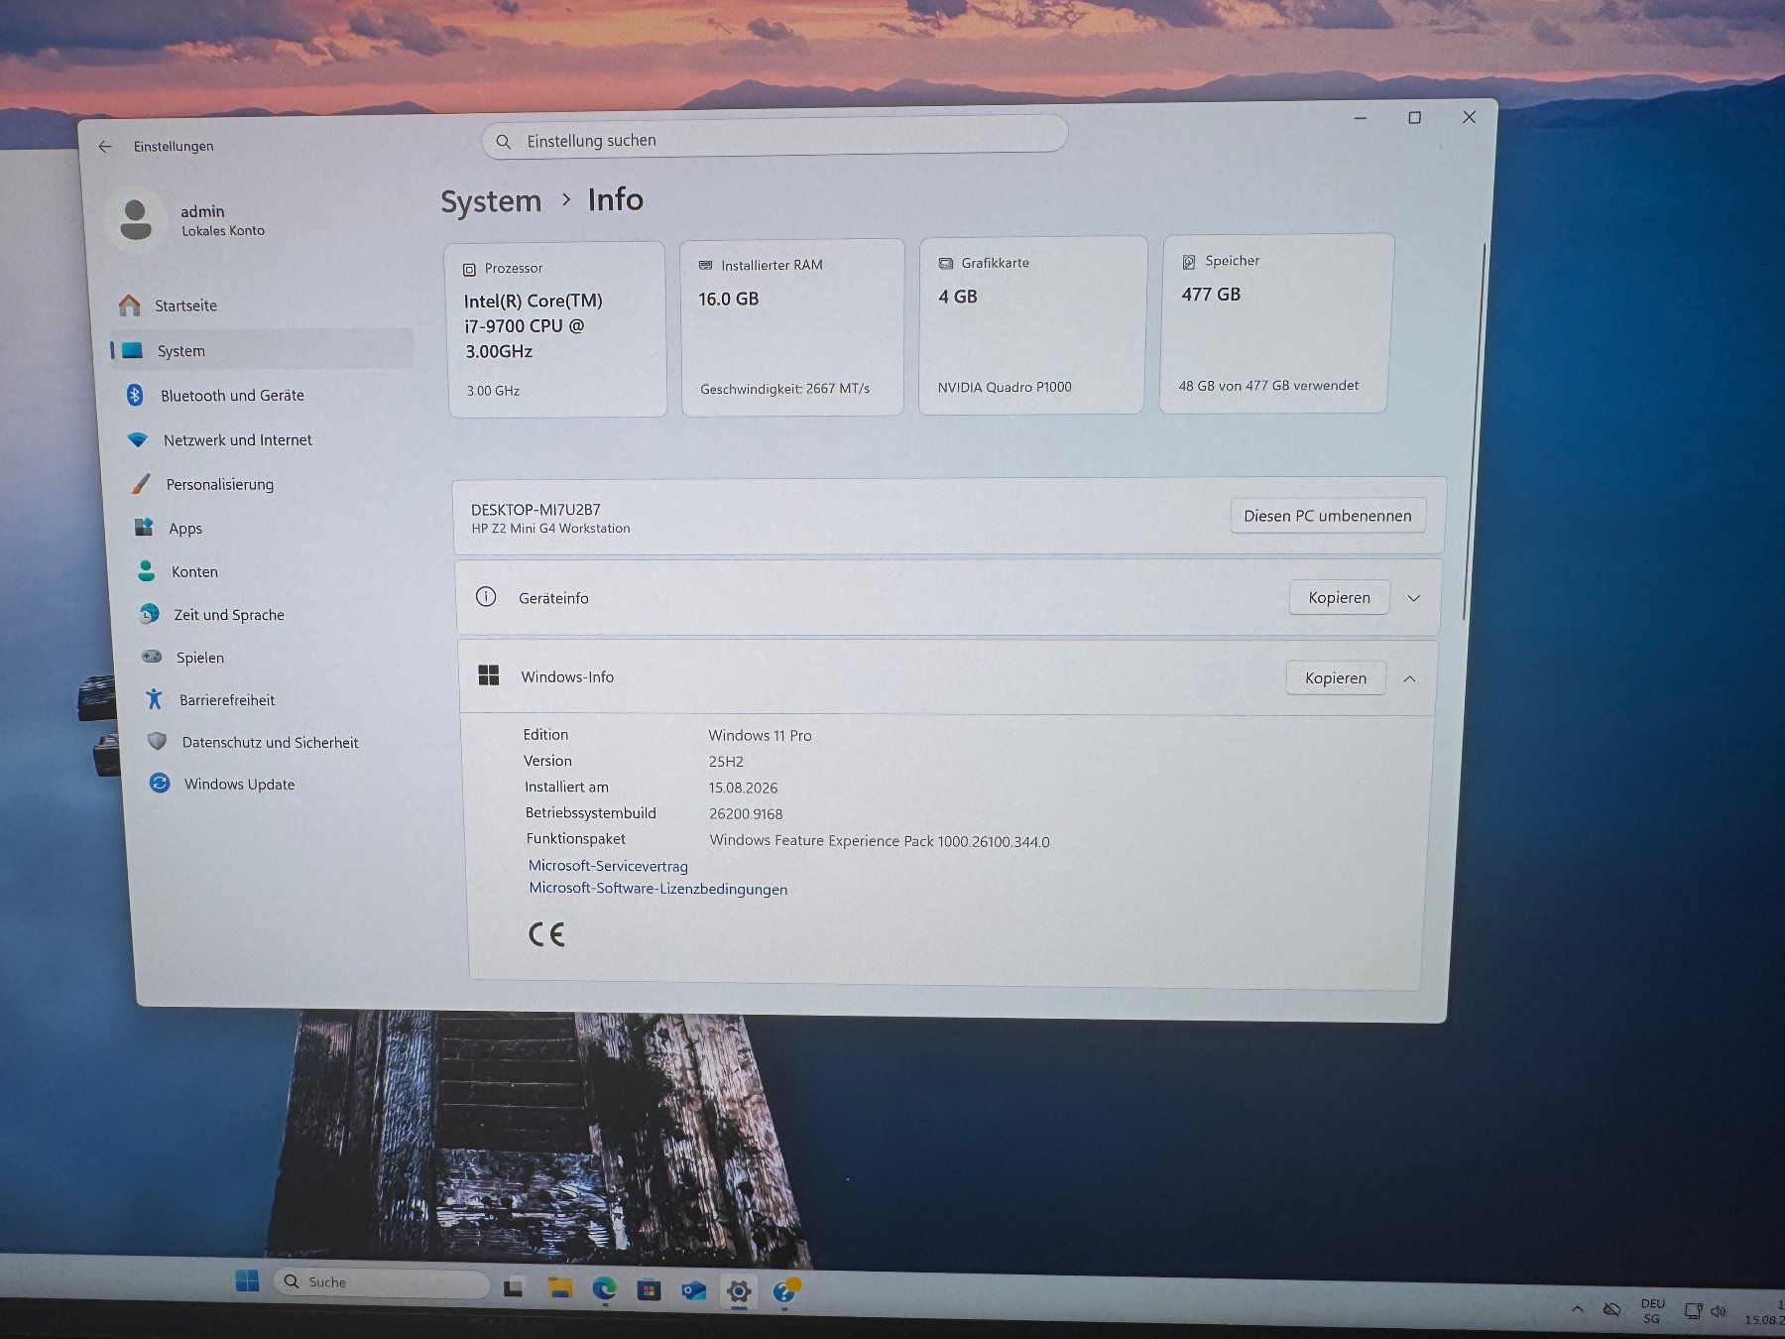The width and height of the screenshot is (1785, 1339).
Task: Click the Spielen gamepad icon
Action: (152, 657)
